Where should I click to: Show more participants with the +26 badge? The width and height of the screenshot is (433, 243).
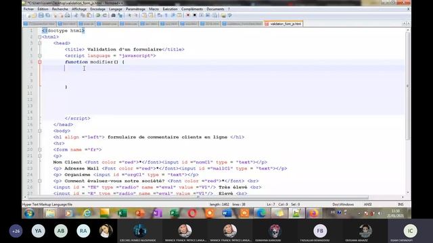tap(16, 231)
